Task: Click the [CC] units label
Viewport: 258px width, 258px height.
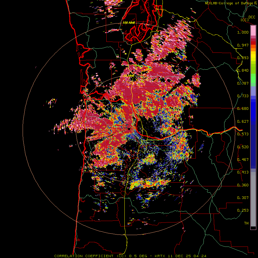Action: coord(245,20)
